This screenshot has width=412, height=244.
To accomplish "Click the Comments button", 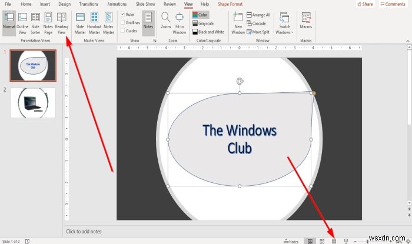I will coord(393,4).
